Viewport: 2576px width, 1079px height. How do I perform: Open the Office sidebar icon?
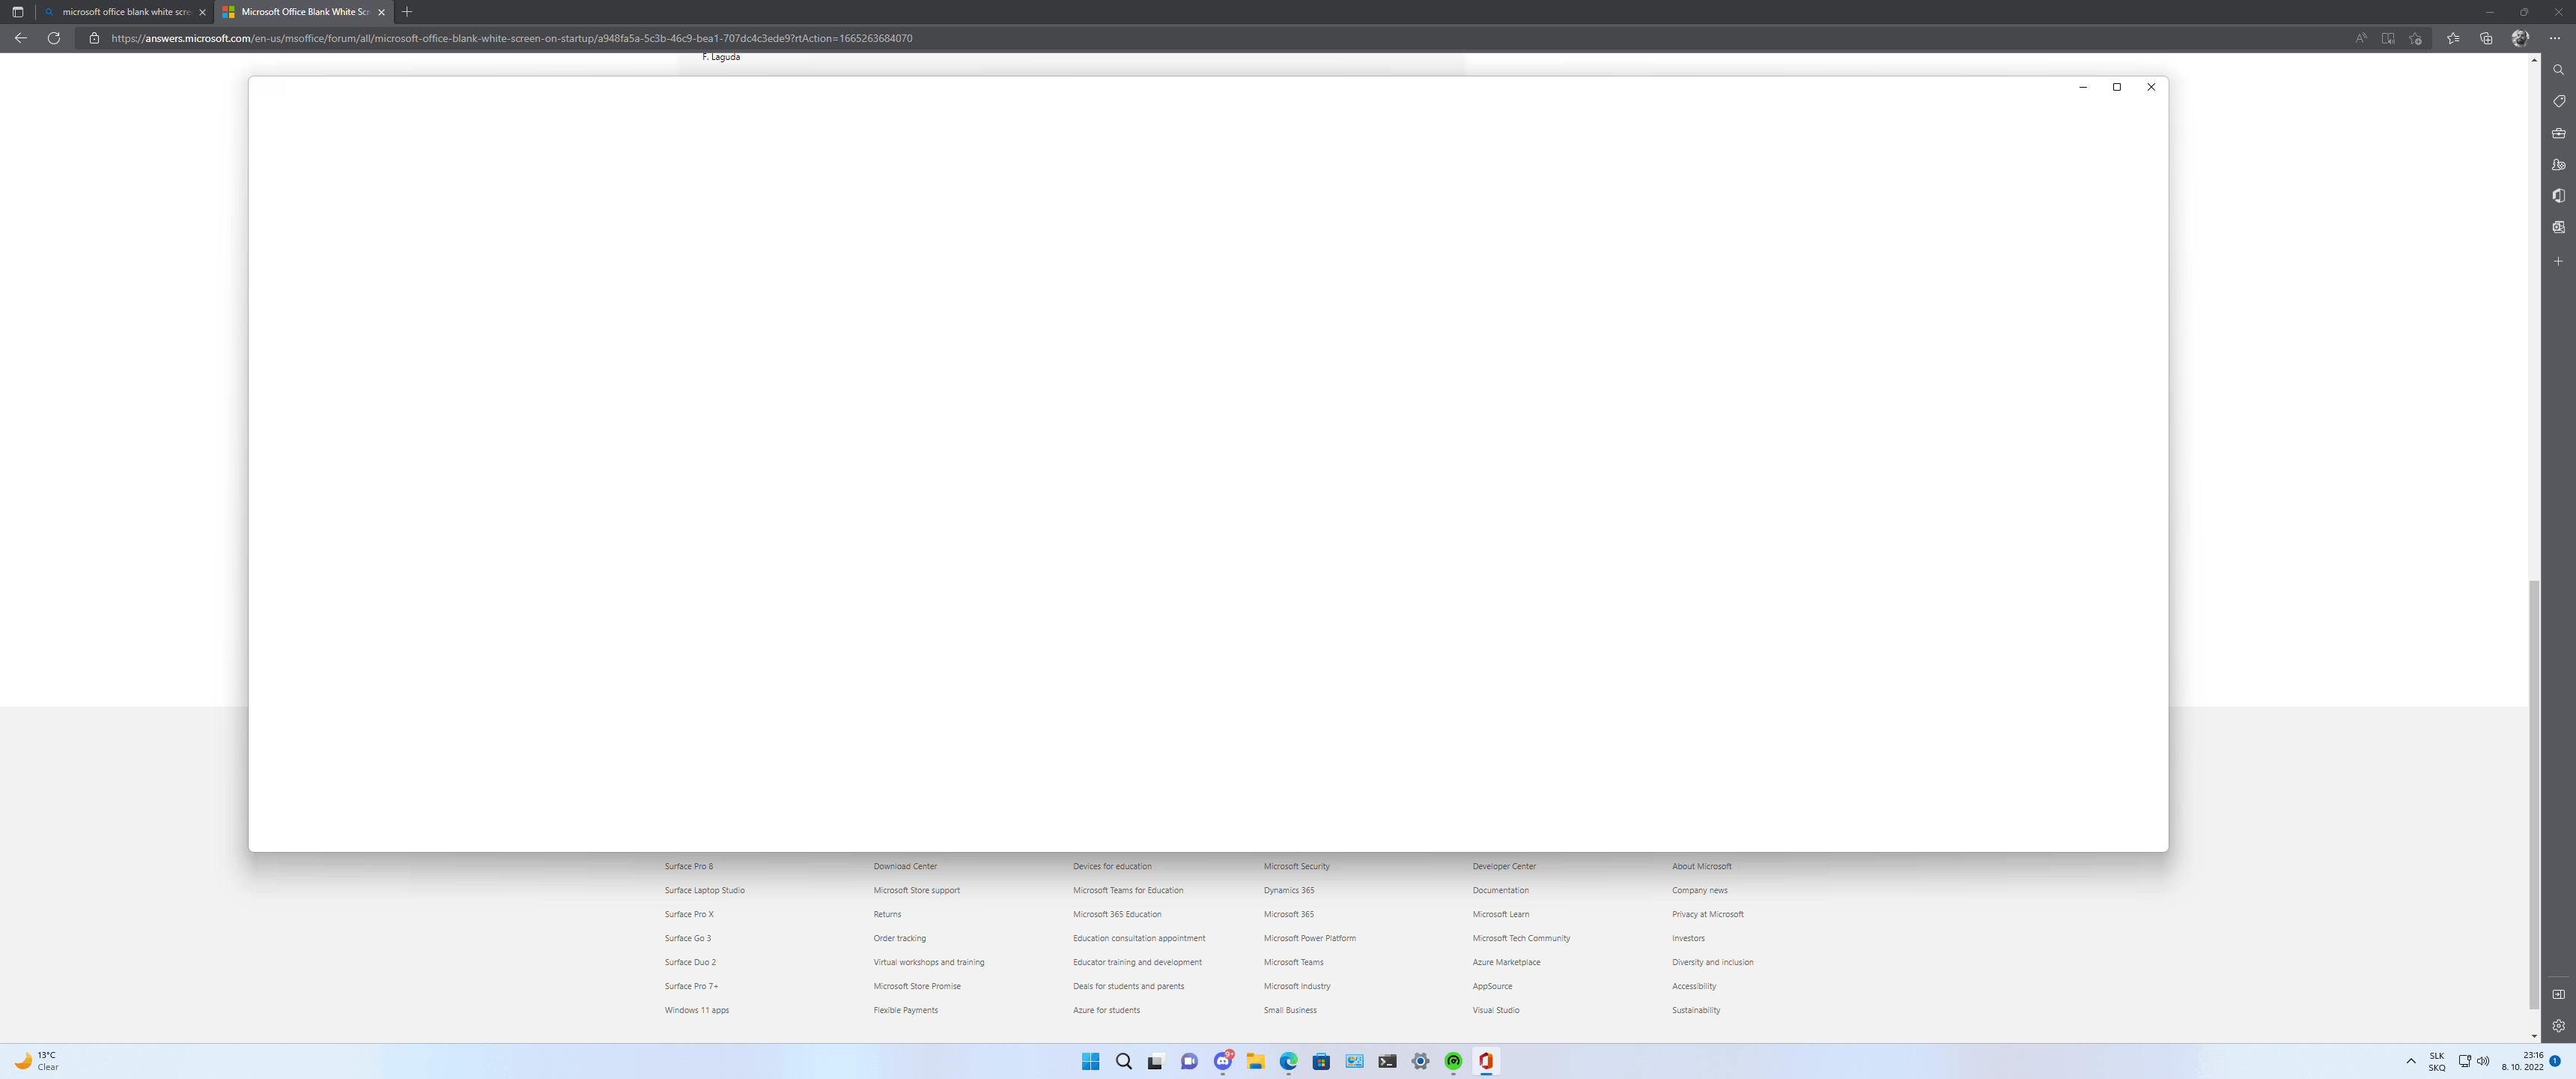(2558, 196)
